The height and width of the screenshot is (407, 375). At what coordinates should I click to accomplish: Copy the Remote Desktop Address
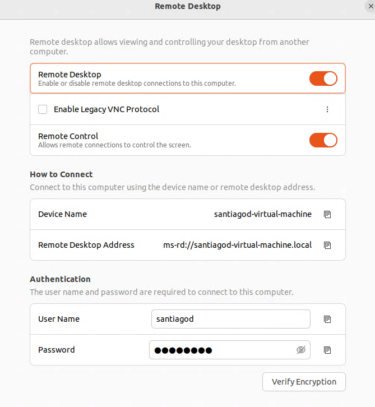click(327, 245)
